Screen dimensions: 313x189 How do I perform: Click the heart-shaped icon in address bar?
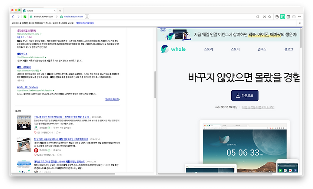point(264,17)
